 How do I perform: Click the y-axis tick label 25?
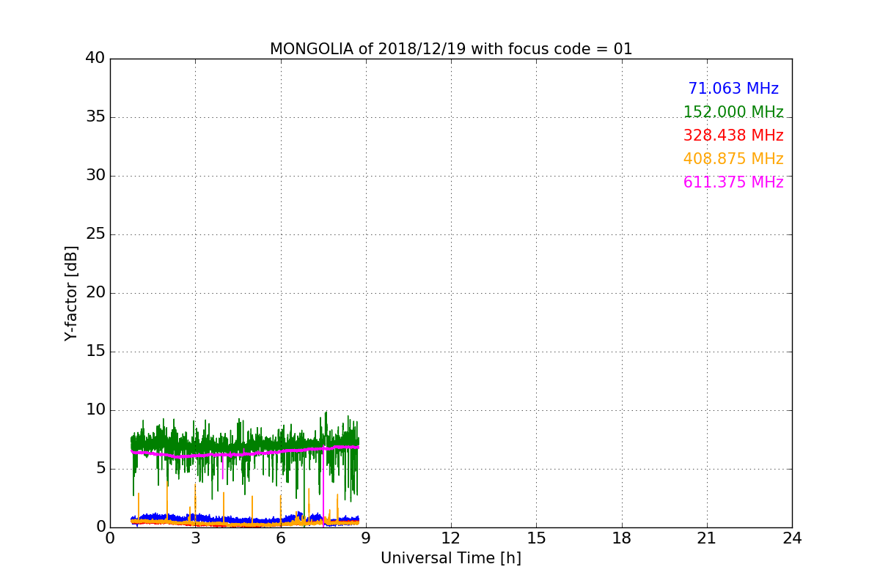click(95, 234)
